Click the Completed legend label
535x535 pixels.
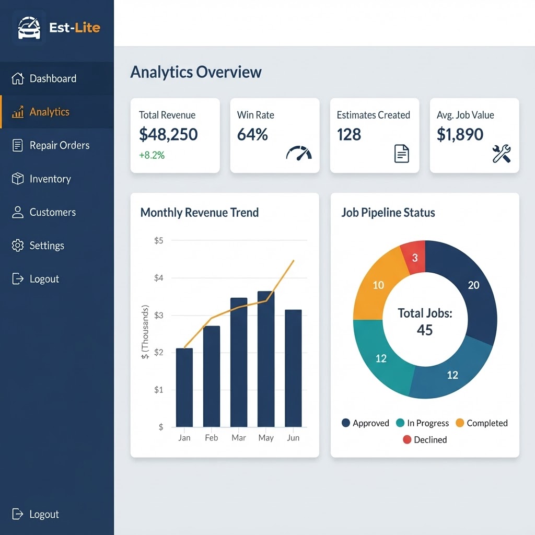(487, 423)
